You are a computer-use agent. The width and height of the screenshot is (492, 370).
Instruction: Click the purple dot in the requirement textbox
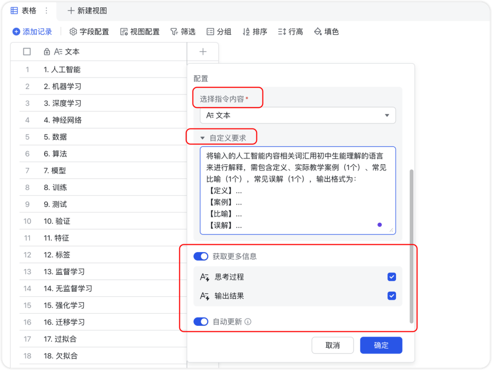(379, 225)
